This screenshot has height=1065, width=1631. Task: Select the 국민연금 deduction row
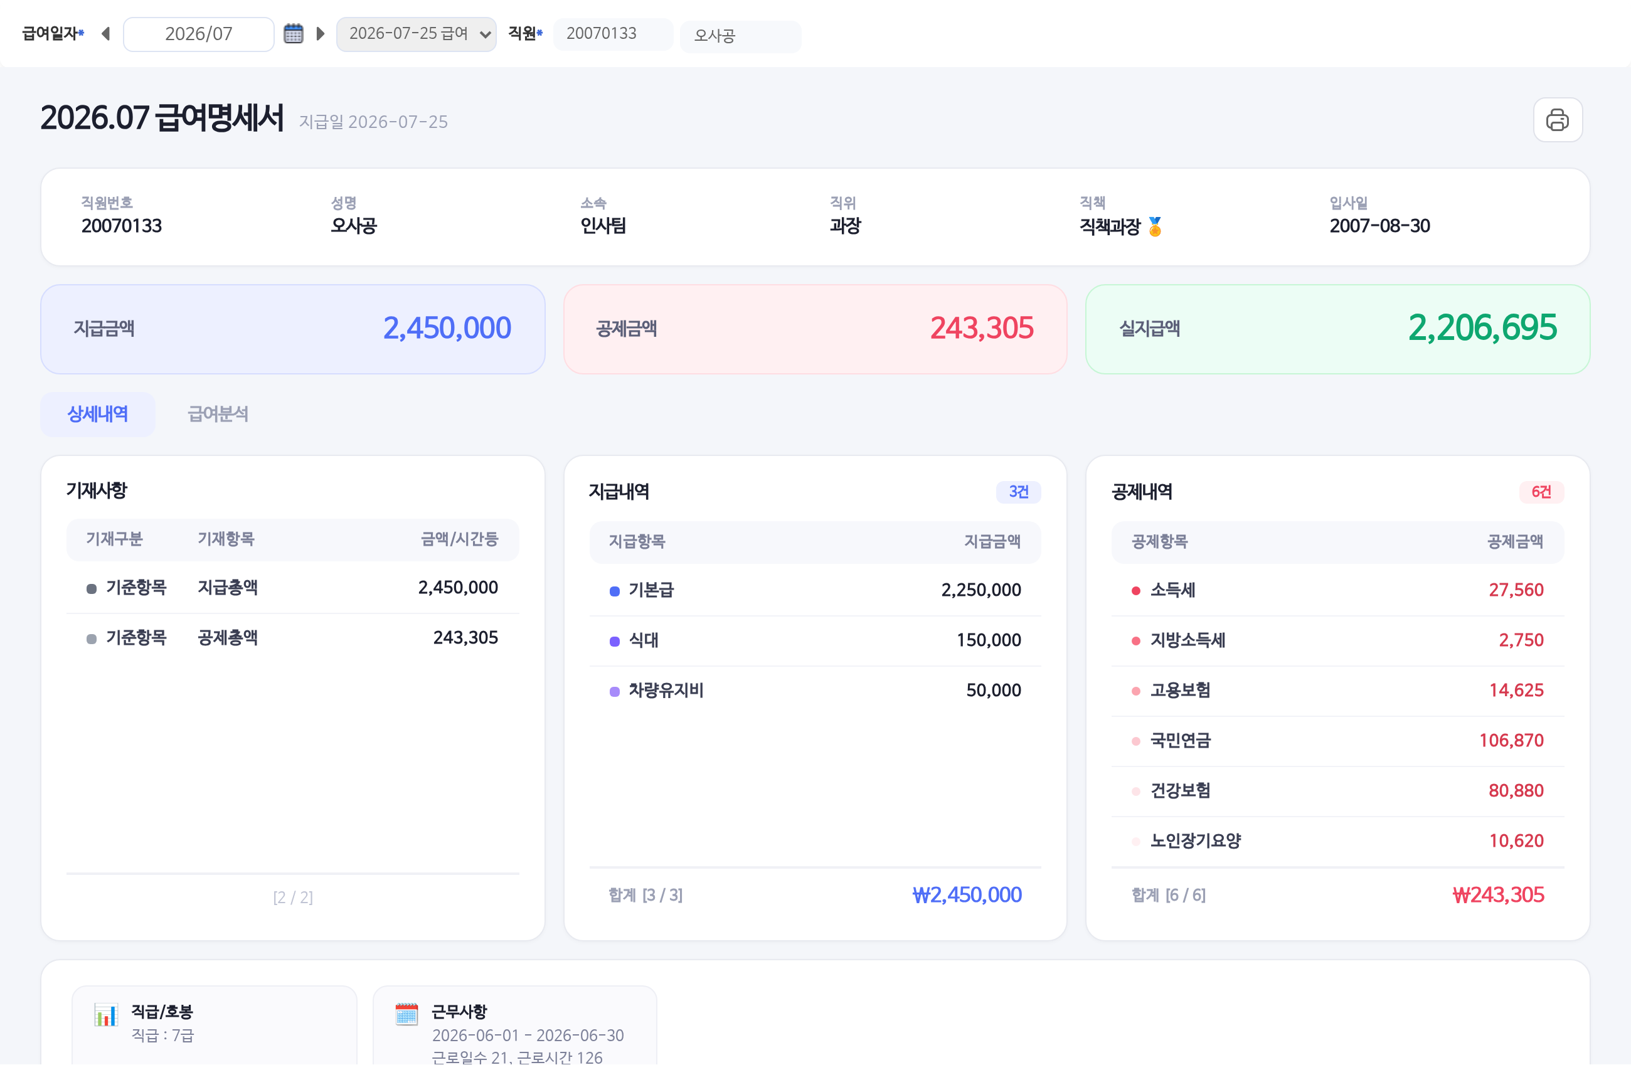[1337, 740]
